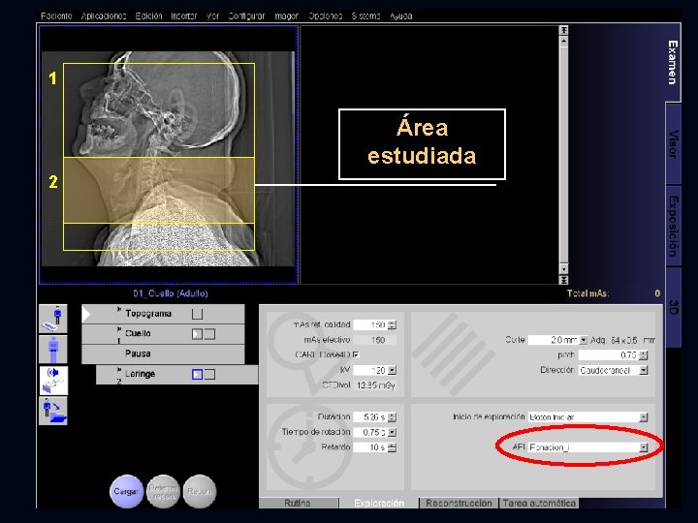Switch to the Exploración tab
The width and height of the screenshot is (698, 523).
(379, 503)
